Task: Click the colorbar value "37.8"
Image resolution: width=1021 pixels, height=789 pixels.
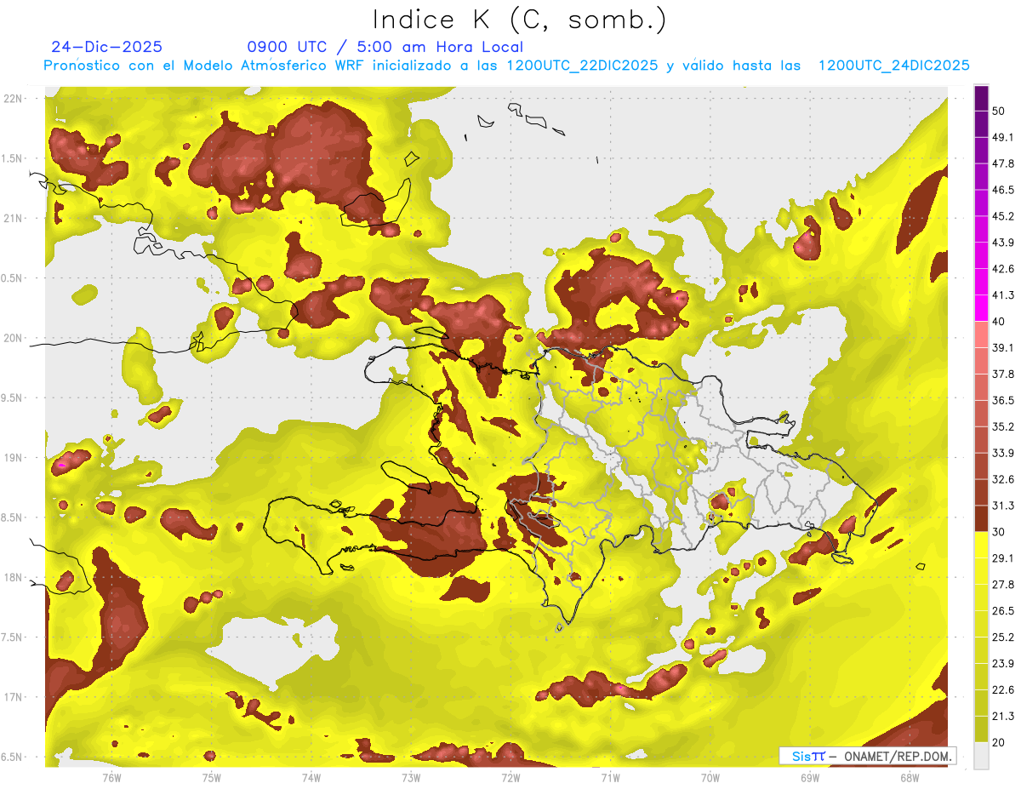Action: (1003, 374)
